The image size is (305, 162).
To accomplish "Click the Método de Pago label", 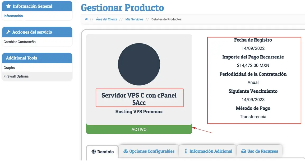I will click(253, 108).
